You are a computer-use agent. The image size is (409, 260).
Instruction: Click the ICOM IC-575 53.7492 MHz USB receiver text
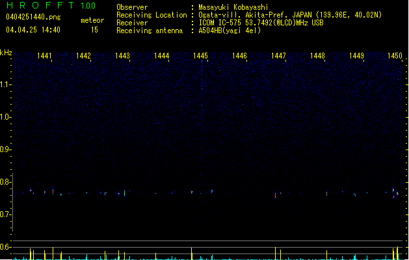click(x=261, y=23)
